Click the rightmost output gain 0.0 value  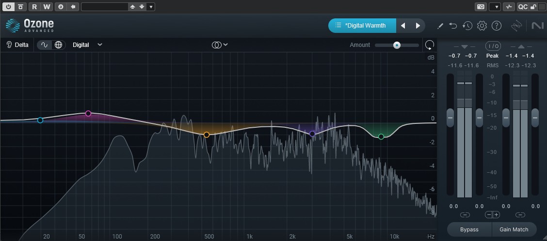click(x=535, y=206)
